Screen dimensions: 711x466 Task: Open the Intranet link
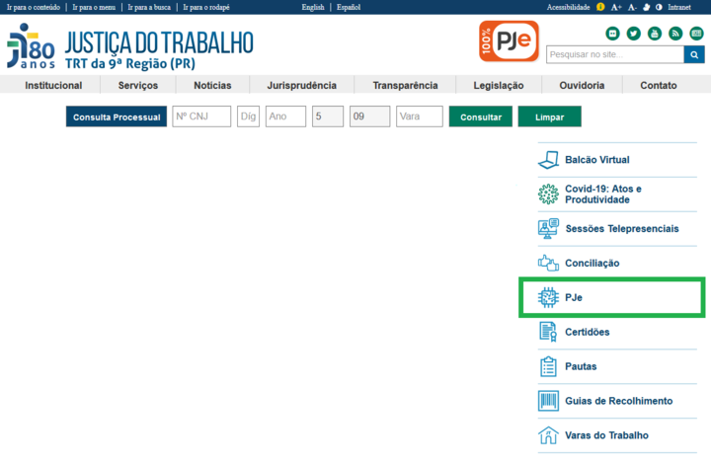679,7
